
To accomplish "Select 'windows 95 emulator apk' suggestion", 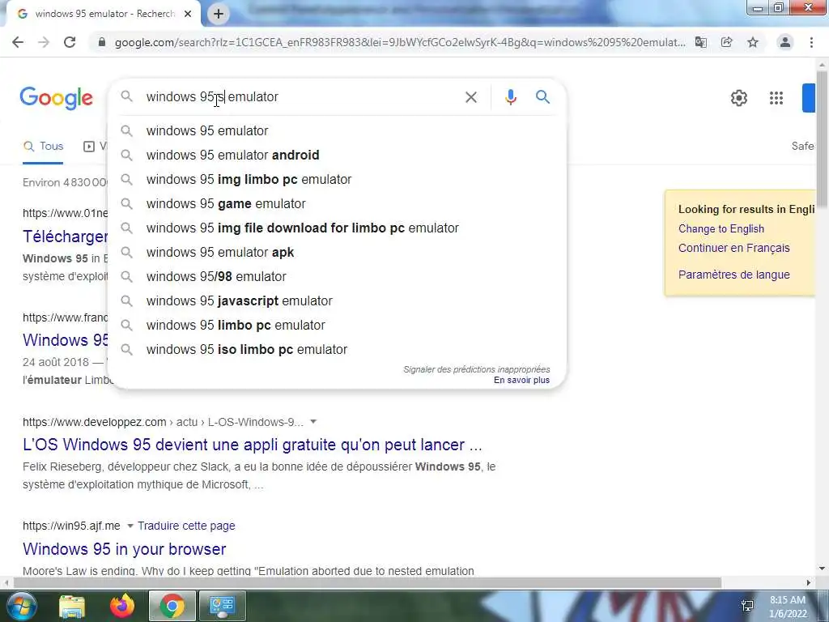I will point(336,253).
